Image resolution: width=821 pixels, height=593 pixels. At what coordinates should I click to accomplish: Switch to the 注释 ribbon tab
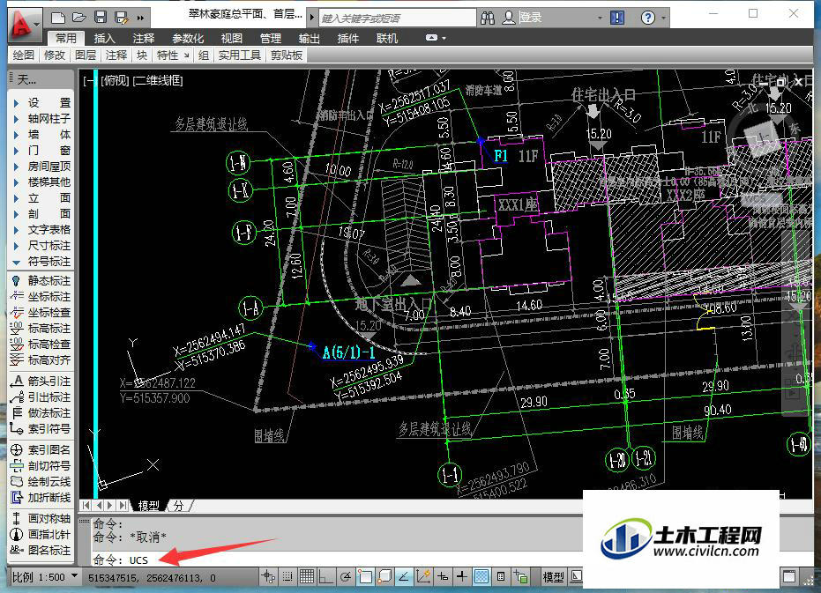144,38
